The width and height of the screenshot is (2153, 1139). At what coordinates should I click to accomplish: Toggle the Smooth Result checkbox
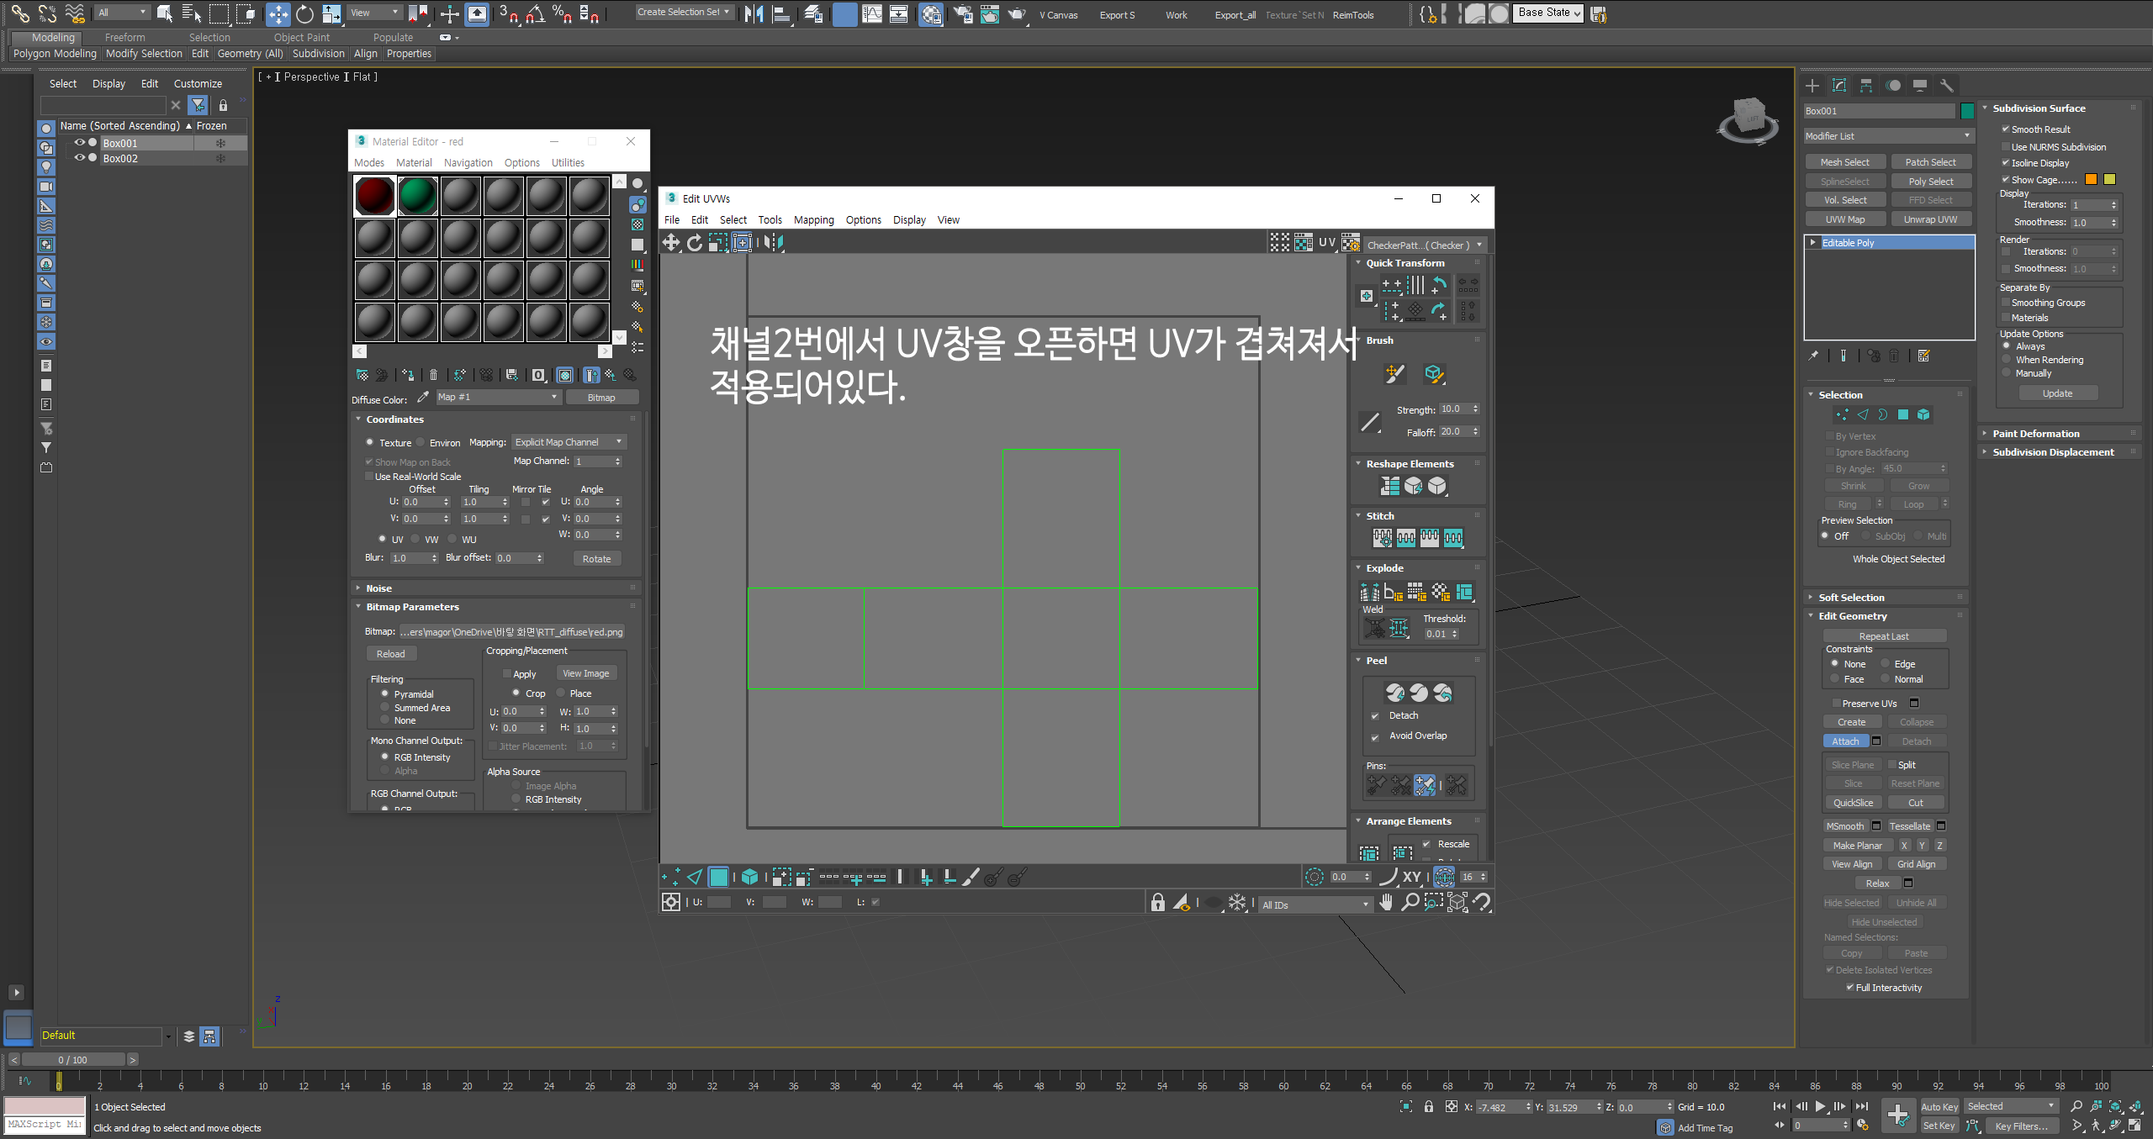point(2006,129)
